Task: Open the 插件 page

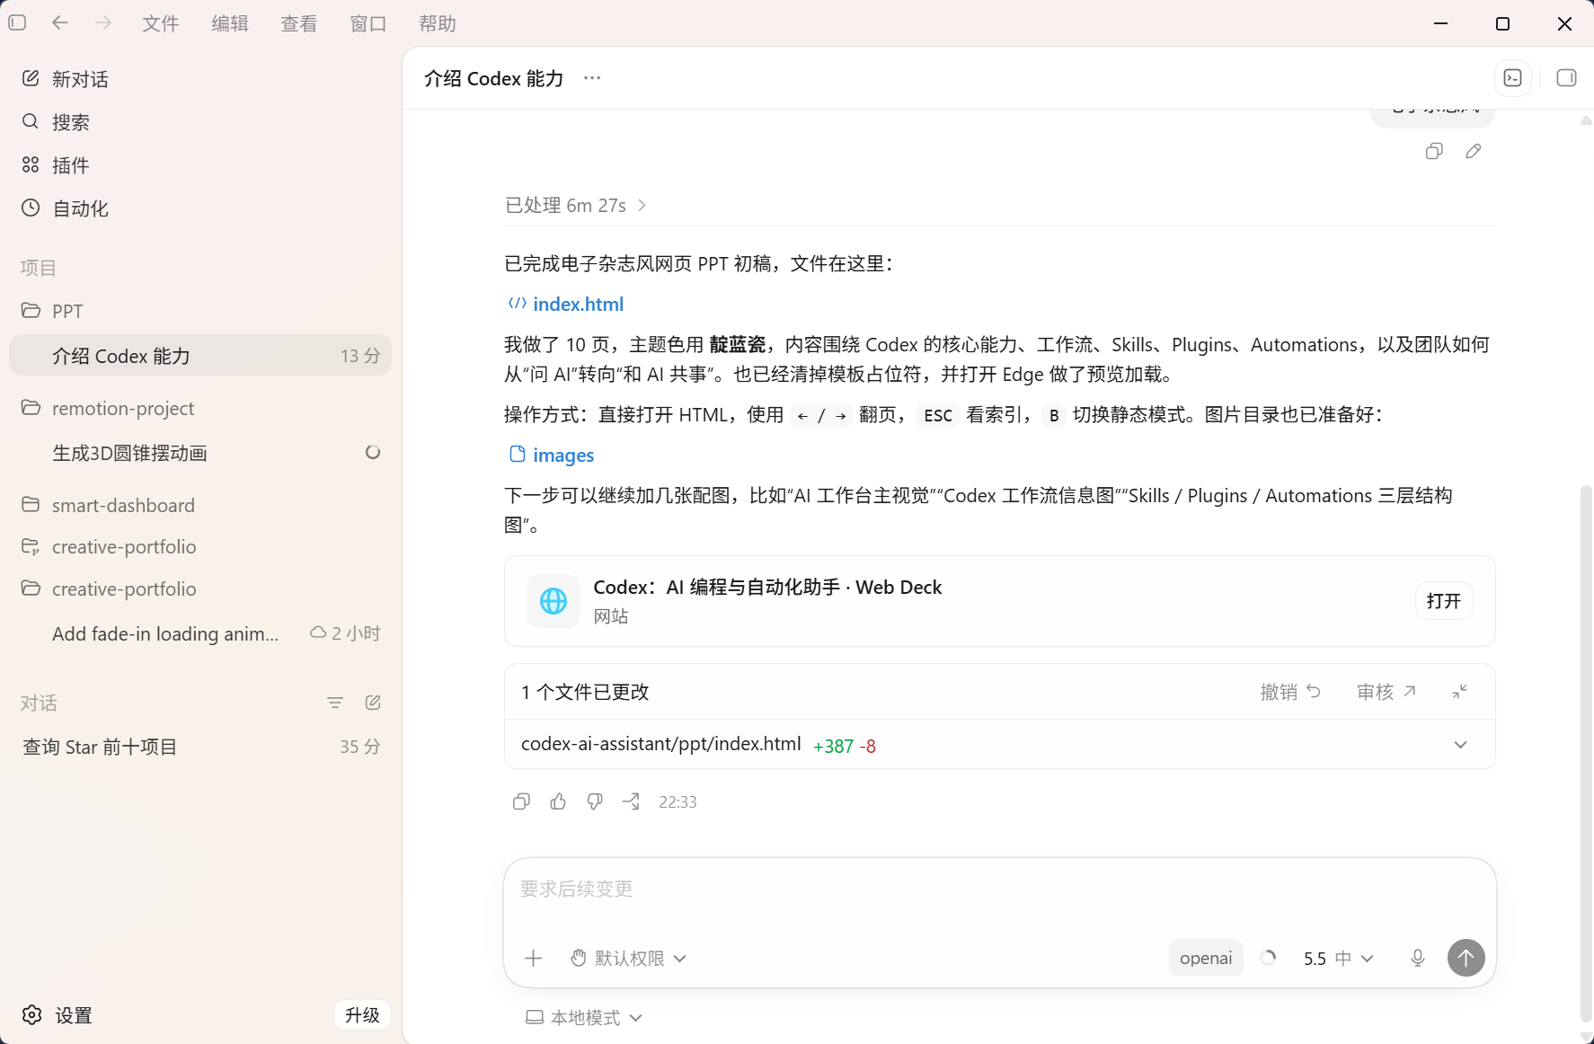Action: coord(200,165)
